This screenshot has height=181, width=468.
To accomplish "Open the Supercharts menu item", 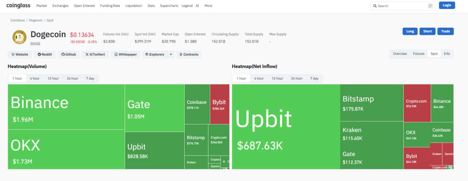I will (170, 6).
